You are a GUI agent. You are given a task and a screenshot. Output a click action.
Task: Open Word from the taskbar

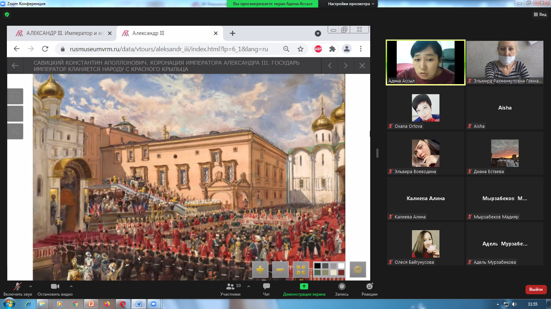(x=139, y=304)
